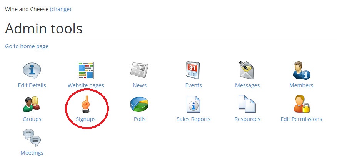337x157 pixels.
Task: Select the News text link
Action: point(140,85)
